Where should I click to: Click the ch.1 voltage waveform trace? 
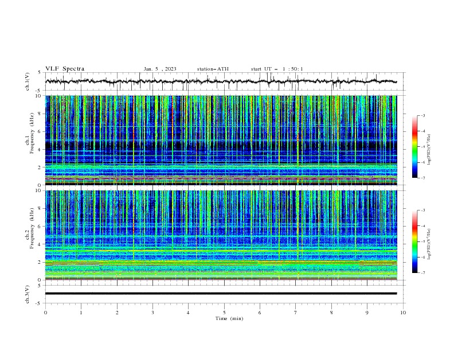tap(221, 81)
